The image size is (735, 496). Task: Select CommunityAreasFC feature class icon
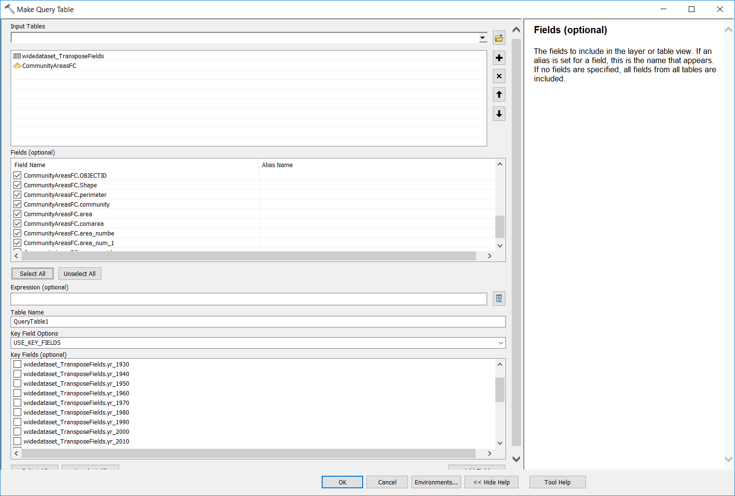click(x=17, y=66)
